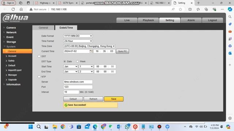This screenshot has height=131, width=234.
Task: Open tab actions menu icon
Action: point(28,3)
